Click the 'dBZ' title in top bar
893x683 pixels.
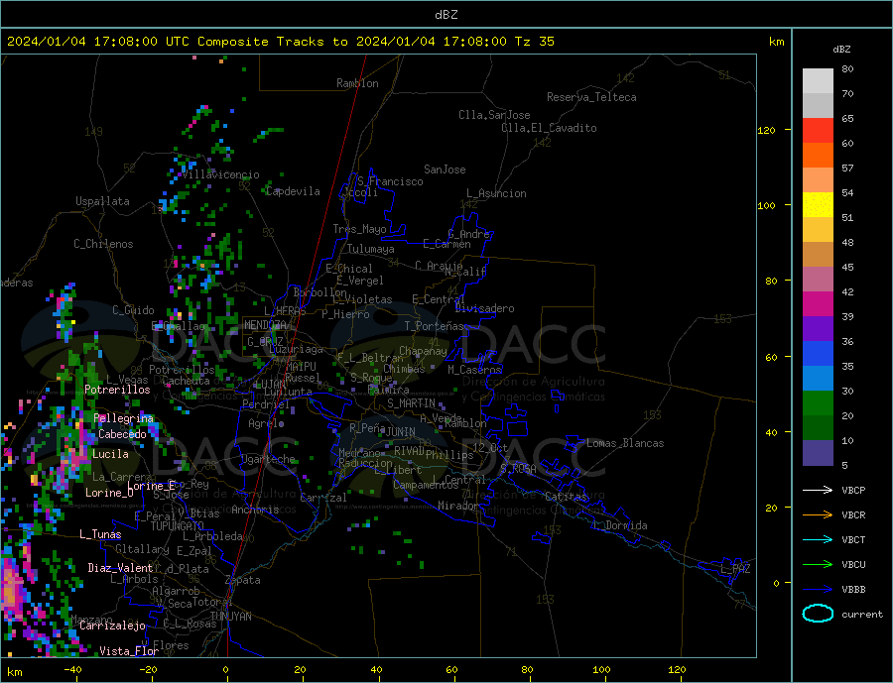[446, 15]
